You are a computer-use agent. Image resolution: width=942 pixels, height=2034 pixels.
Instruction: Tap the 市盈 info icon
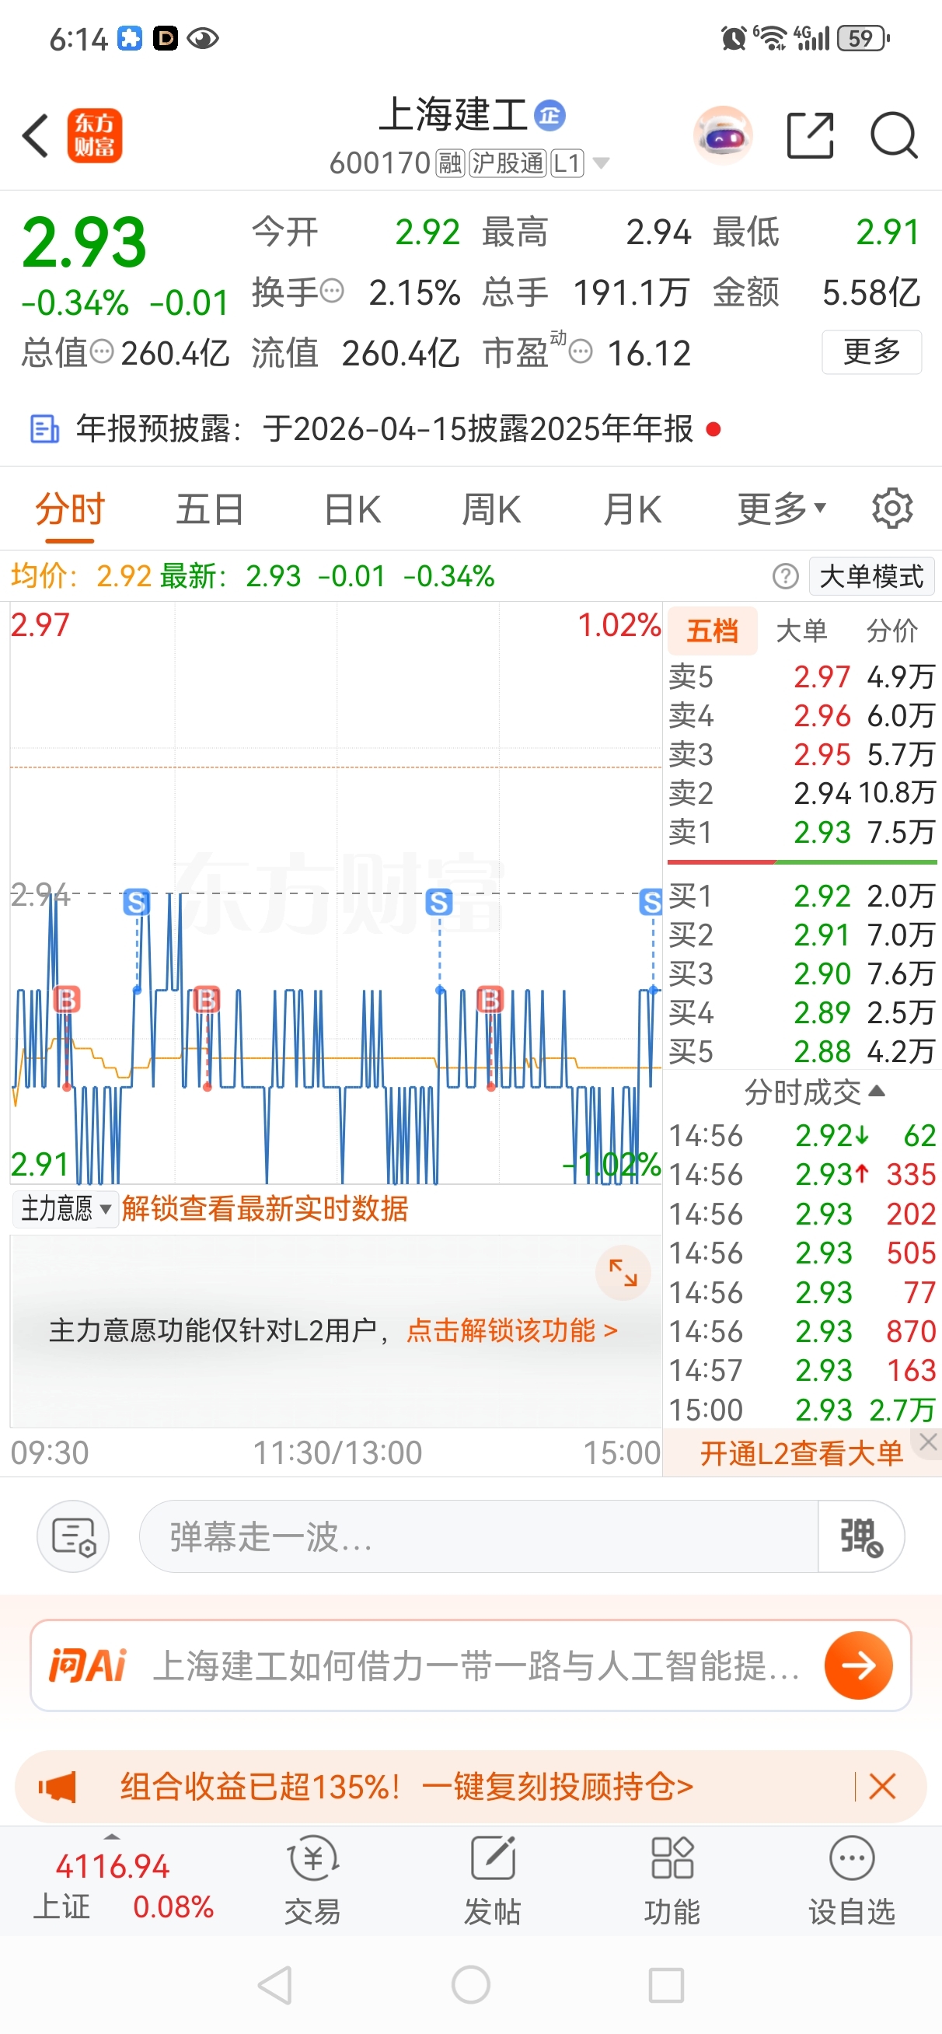(x=581, y=351)
